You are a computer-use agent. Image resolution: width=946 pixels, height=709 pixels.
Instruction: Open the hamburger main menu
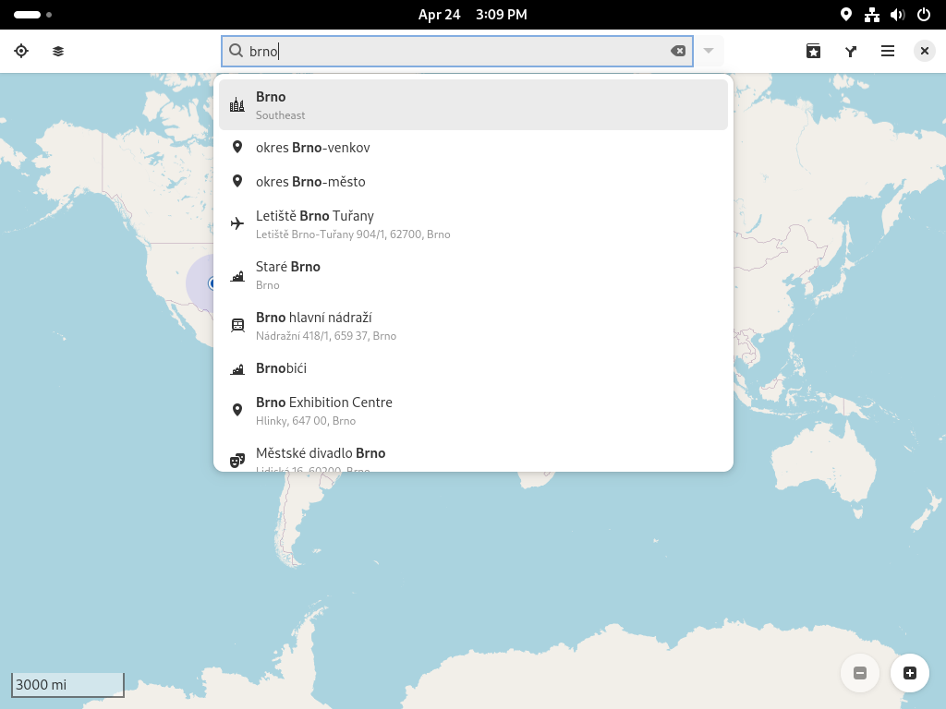888,52
